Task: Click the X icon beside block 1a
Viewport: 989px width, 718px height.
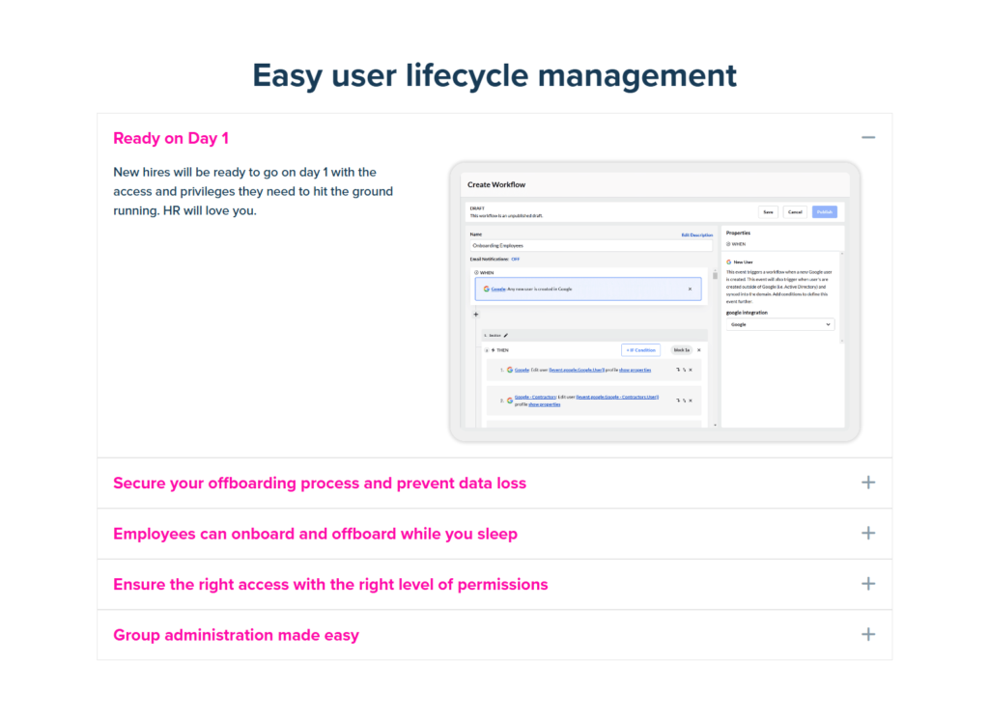Action: click(698, 350)
